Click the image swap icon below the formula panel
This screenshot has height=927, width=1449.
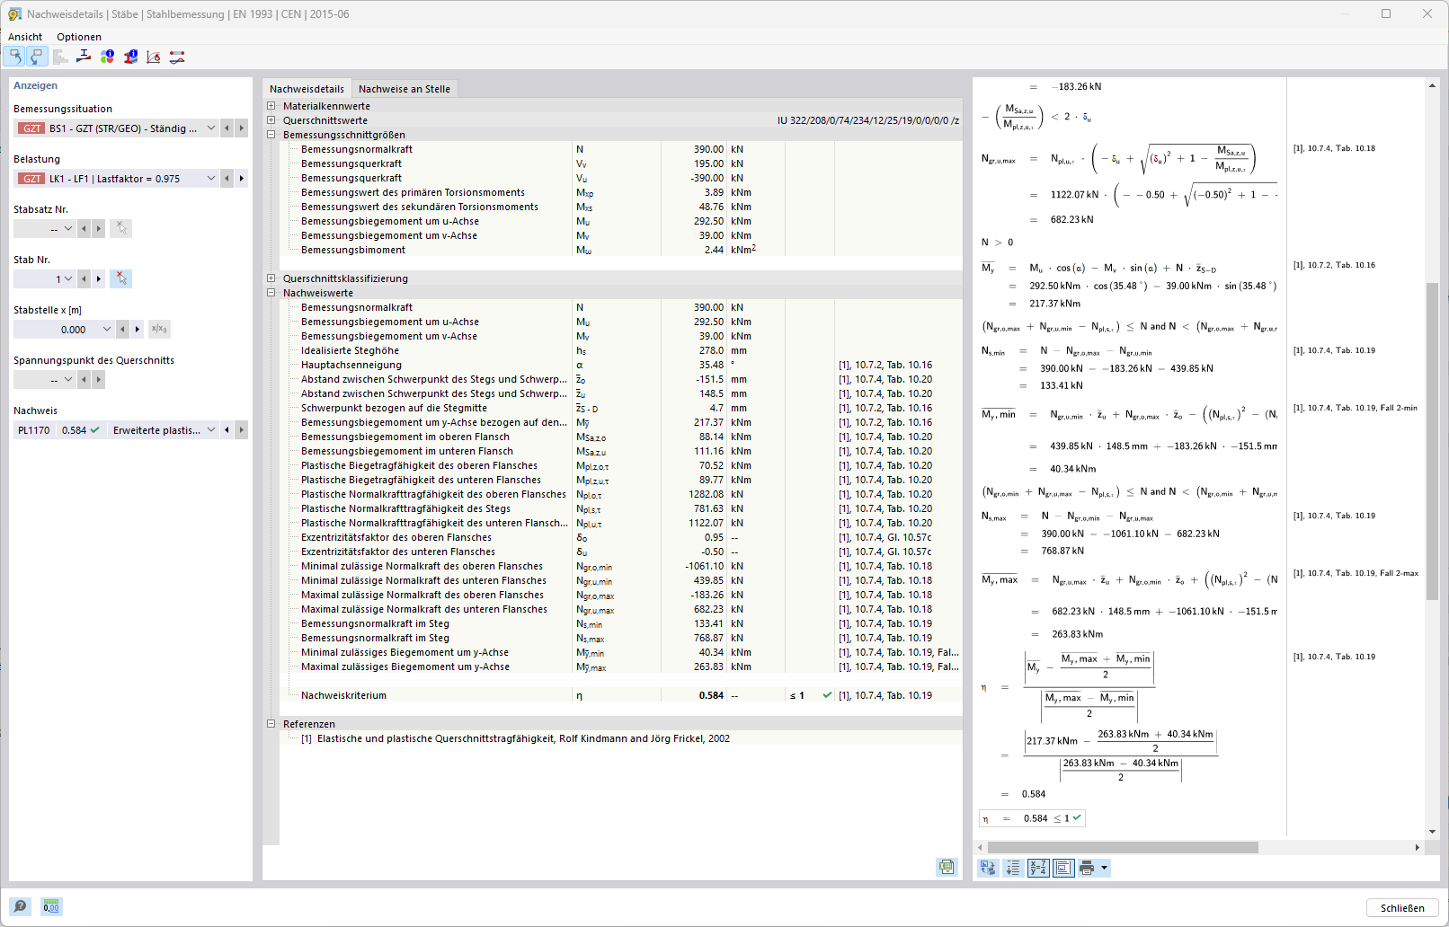tap(988, 868)
